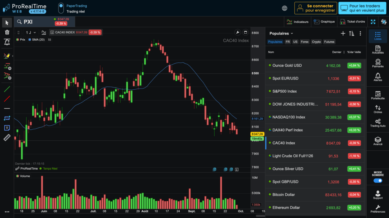389x218 pixels.
Task: Open Ticket d'ordre button
Action: [x=353, y=22]
